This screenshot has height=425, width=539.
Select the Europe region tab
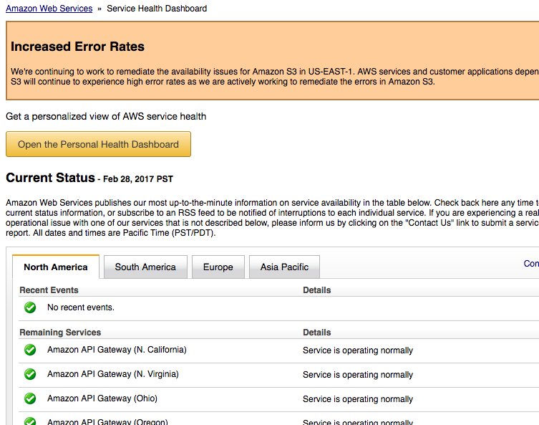click(x=218, y=267)
